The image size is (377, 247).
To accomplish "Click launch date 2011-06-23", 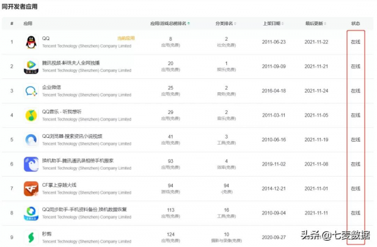I will pyautogui.click(x=274, y=42).
